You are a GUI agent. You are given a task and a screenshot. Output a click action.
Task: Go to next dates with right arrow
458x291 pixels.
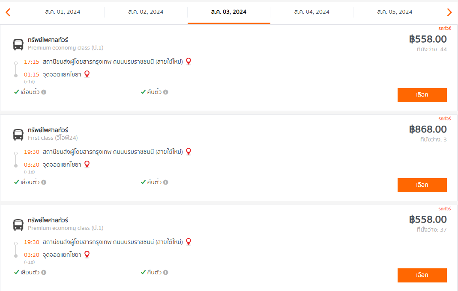449,12
